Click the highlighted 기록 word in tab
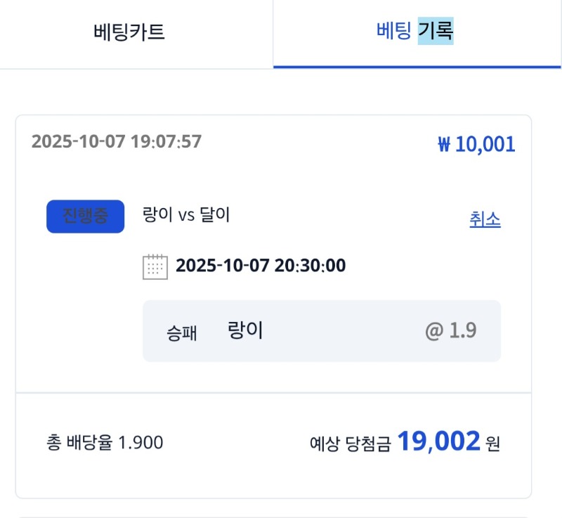 click(436, 32)
